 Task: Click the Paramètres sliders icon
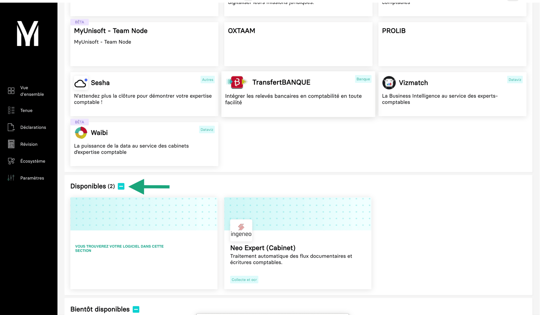coord(11,178)
